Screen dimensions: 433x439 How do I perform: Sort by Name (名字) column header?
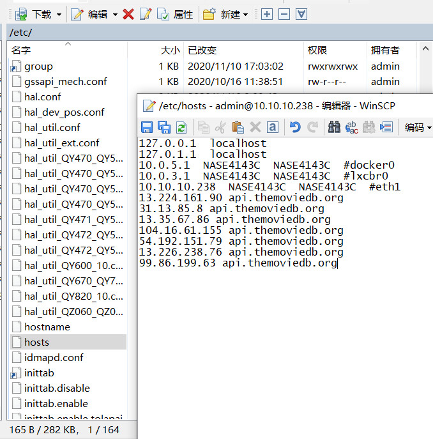pos(67,50)
